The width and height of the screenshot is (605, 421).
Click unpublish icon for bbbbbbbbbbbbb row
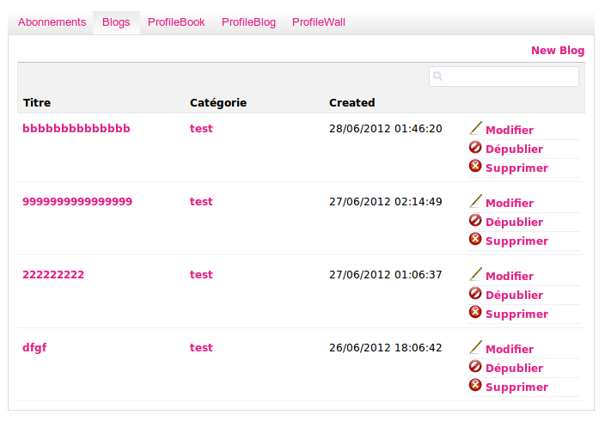coord(475,147)
